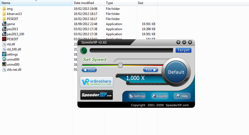This screenshot has height=135, width=249.
Task: Sort by the Size column header
Action: pyautogui.click(x=147, y=3)
